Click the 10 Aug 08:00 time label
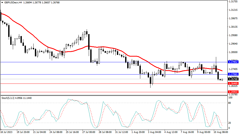Screen dimensions: 239x135 [x=220, y=132]
